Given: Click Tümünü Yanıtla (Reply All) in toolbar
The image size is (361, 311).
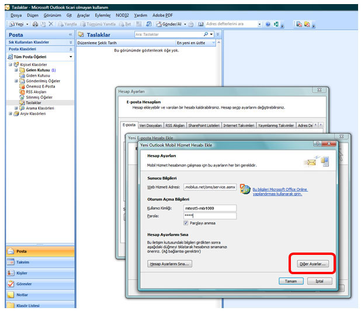Looking at the screenshot, I should click(98, 24).
